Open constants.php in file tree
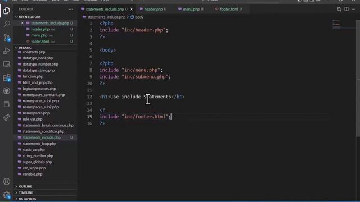The height and width of the screenshot is (202, 360). click(x=34, y=52)
